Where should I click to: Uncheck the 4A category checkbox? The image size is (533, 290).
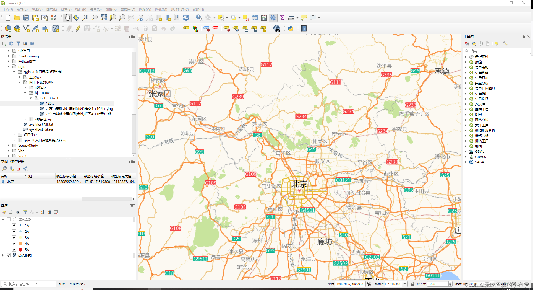(14, 244)
